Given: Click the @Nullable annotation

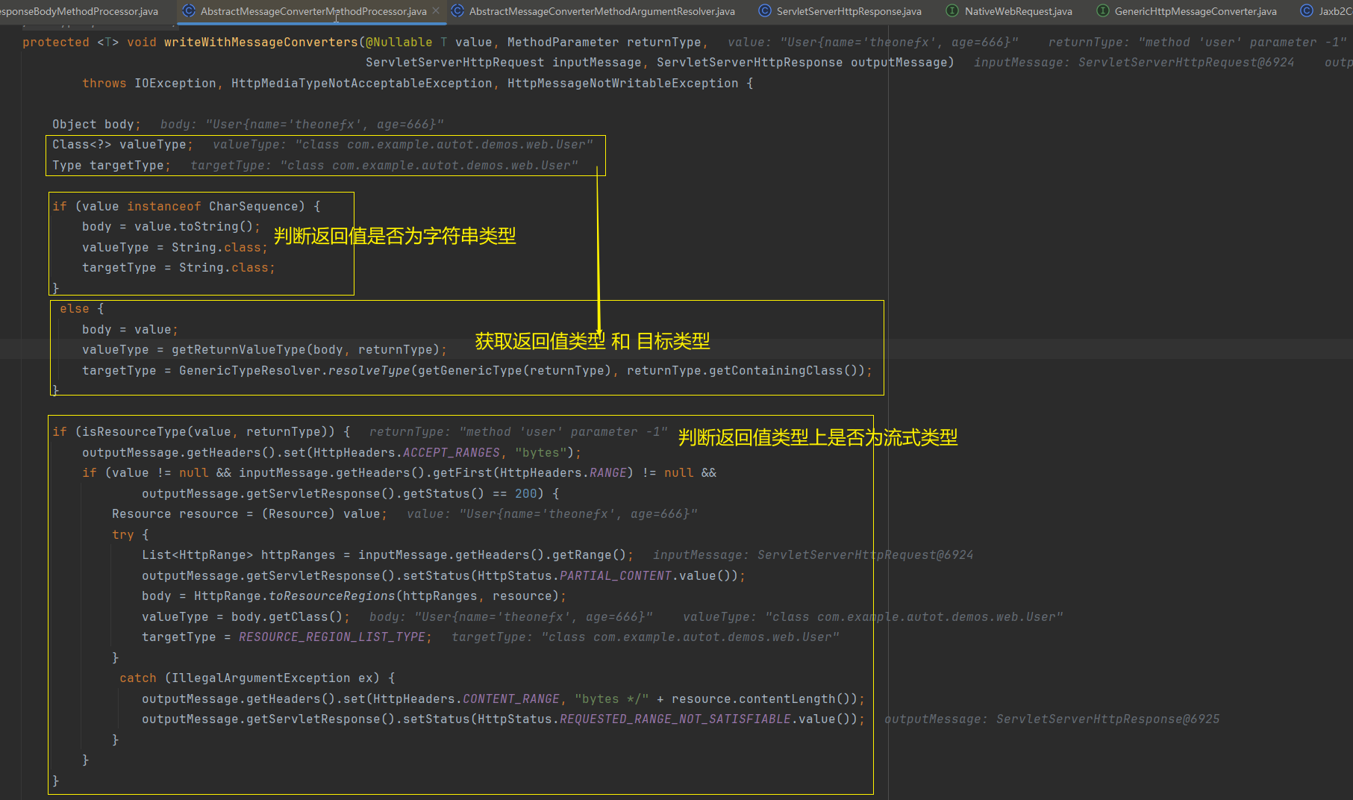Looking at the screenshot, I should (x=399, y=43).
